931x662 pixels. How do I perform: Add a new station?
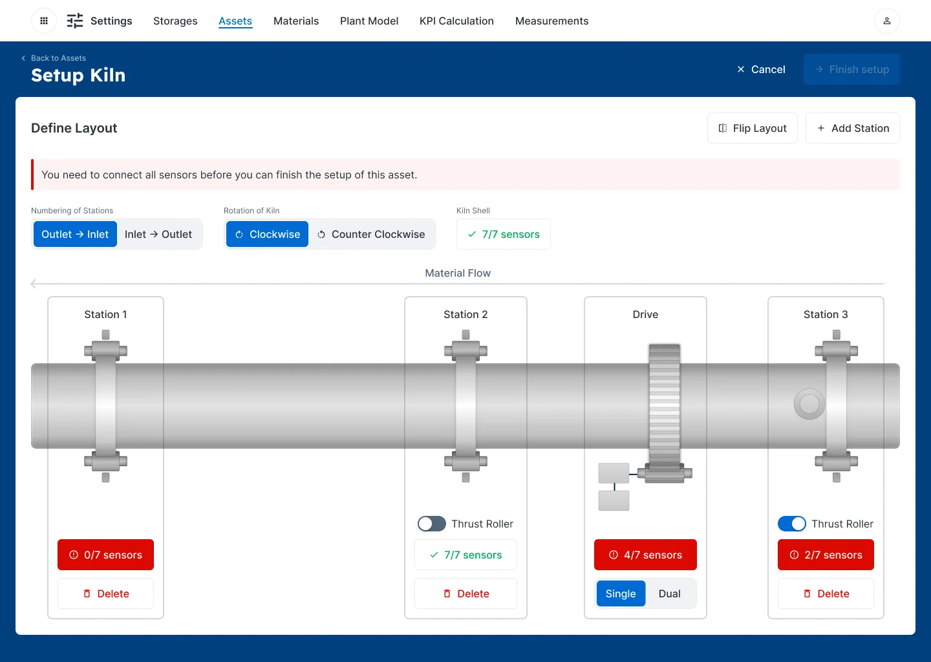pyautogui.click(x=853, y=128)
